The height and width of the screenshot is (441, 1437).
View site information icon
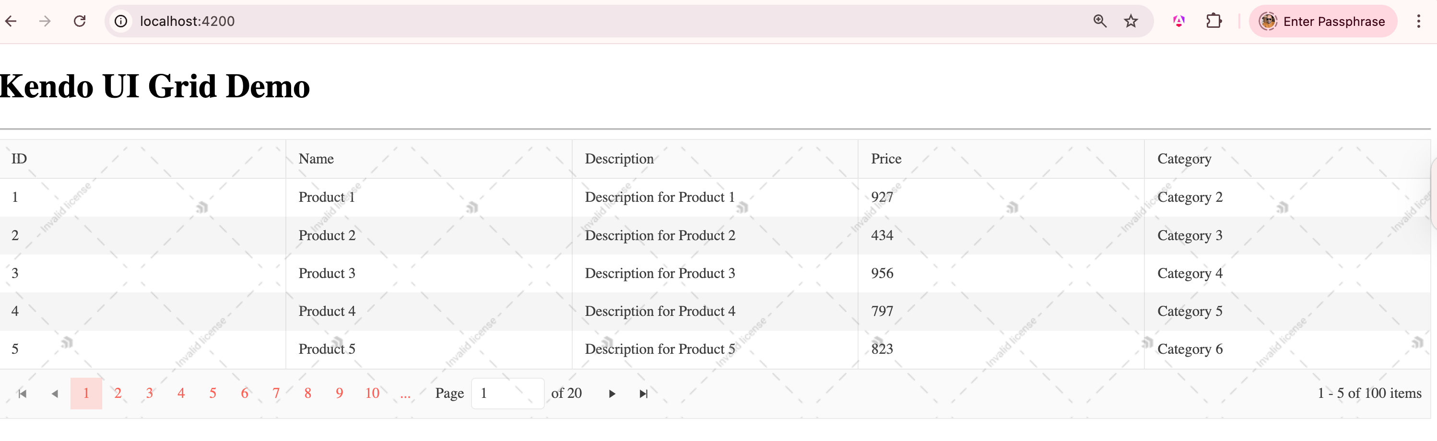pyautogui.click(x=120, y=21)
